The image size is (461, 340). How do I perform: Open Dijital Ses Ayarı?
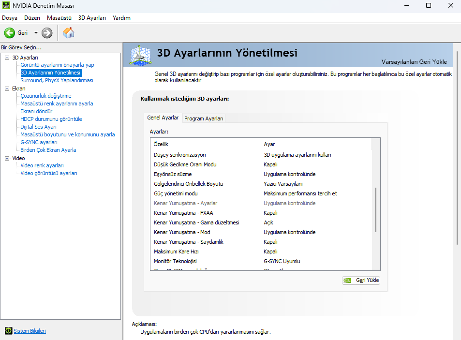(x=39, y=127)
